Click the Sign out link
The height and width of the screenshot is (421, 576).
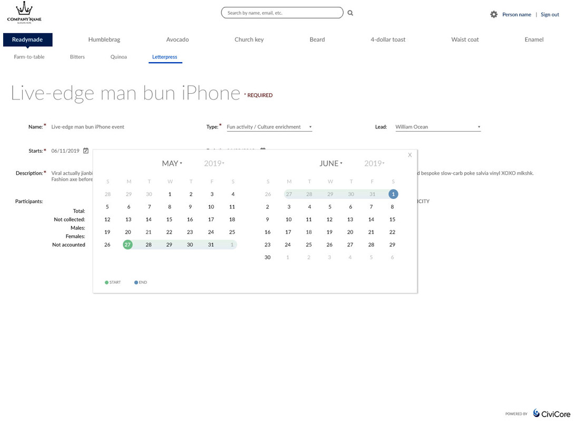point(550,15)
